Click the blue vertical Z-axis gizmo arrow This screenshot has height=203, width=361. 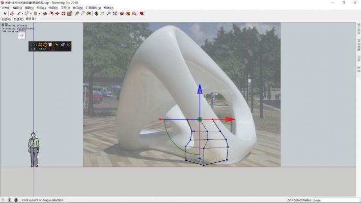pos(200,89)
